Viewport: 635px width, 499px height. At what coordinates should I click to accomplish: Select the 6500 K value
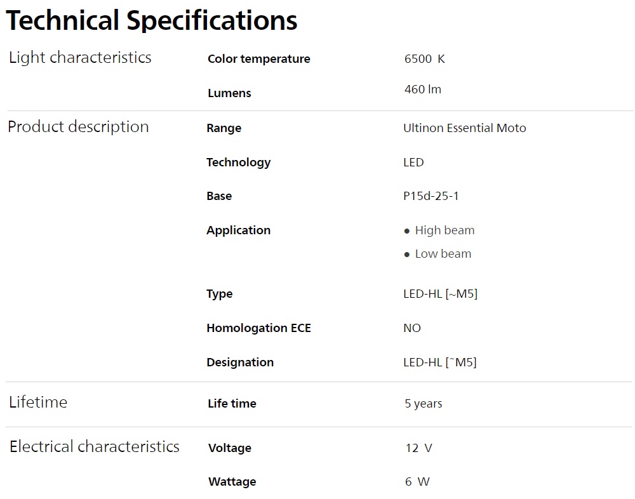tap(424, 59)
